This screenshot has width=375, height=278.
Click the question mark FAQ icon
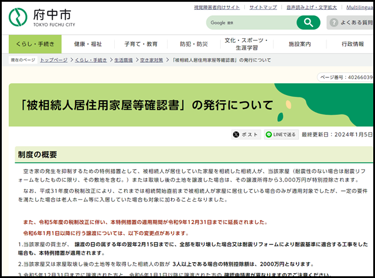point(334,23)
